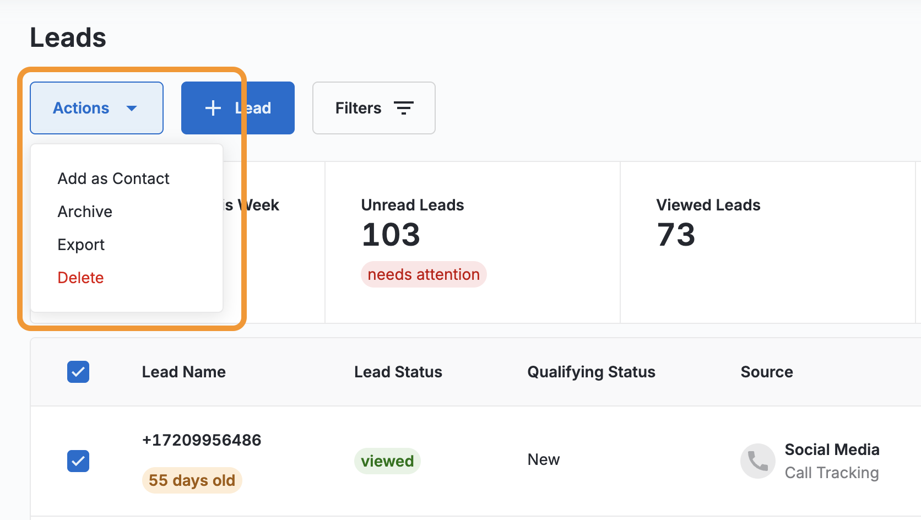Uncheck the select-all leads checkbox

[x=78, y=372]
